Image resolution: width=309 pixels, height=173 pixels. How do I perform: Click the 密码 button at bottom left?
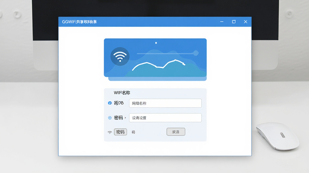120,132
